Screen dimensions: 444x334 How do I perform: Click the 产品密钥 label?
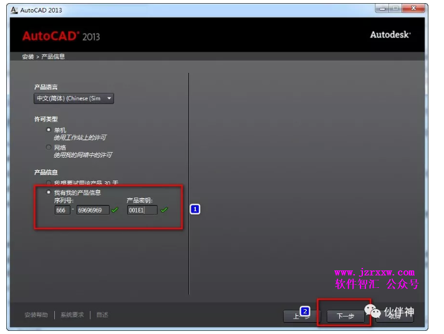pyautogui.click(x=140, y=201)
